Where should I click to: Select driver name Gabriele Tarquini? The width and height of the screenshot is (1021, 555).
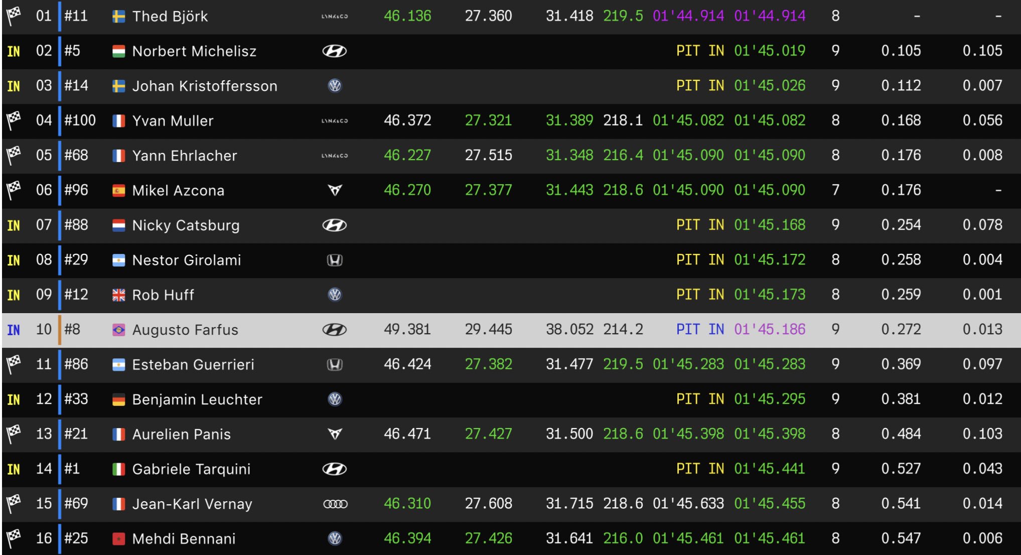(191, 469)
